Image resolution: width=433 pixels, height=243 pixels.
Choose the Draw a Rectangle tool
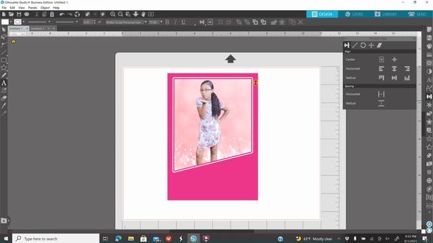coord(4,60)
